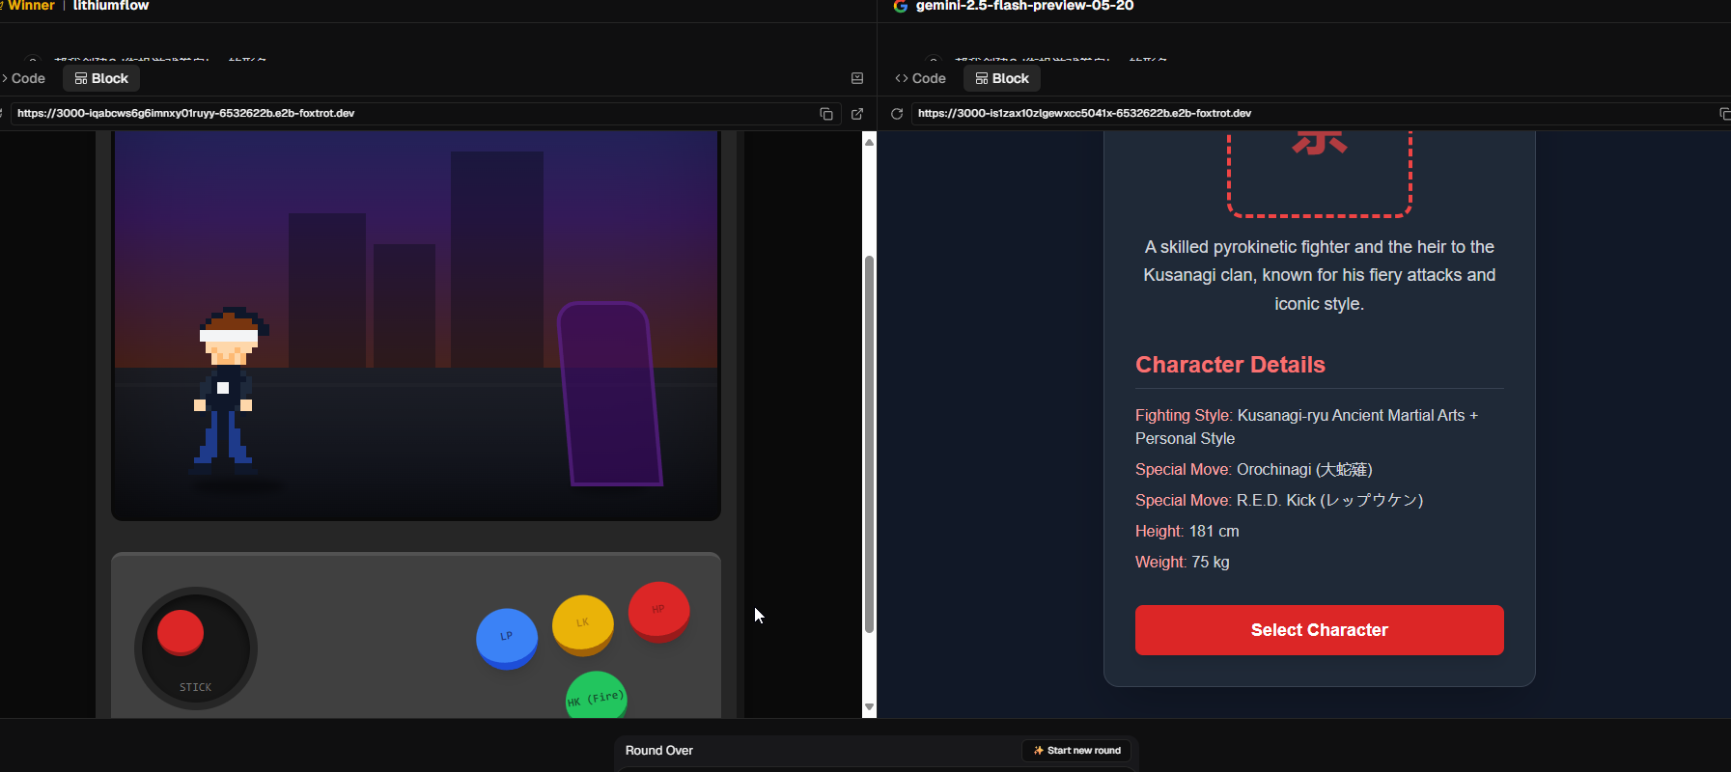Viewport: 1731px width, 772px height.
Task: Click the 'Orochinagi' special move text
Action: pos(1254,470)
